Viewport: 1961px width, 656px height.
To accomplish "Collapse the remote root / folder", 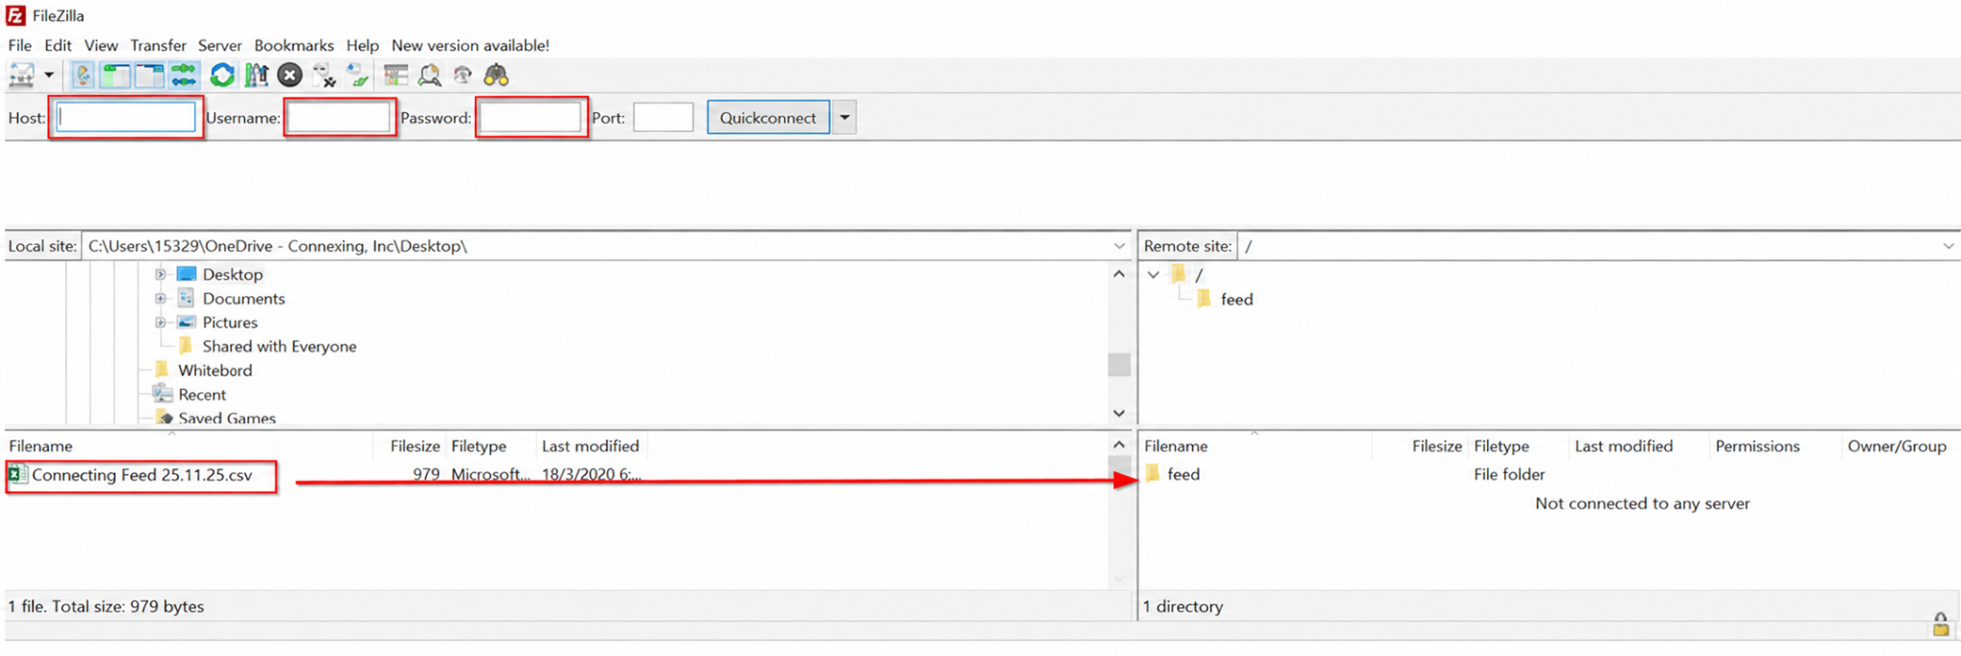I will click(x=1154, y=275).
